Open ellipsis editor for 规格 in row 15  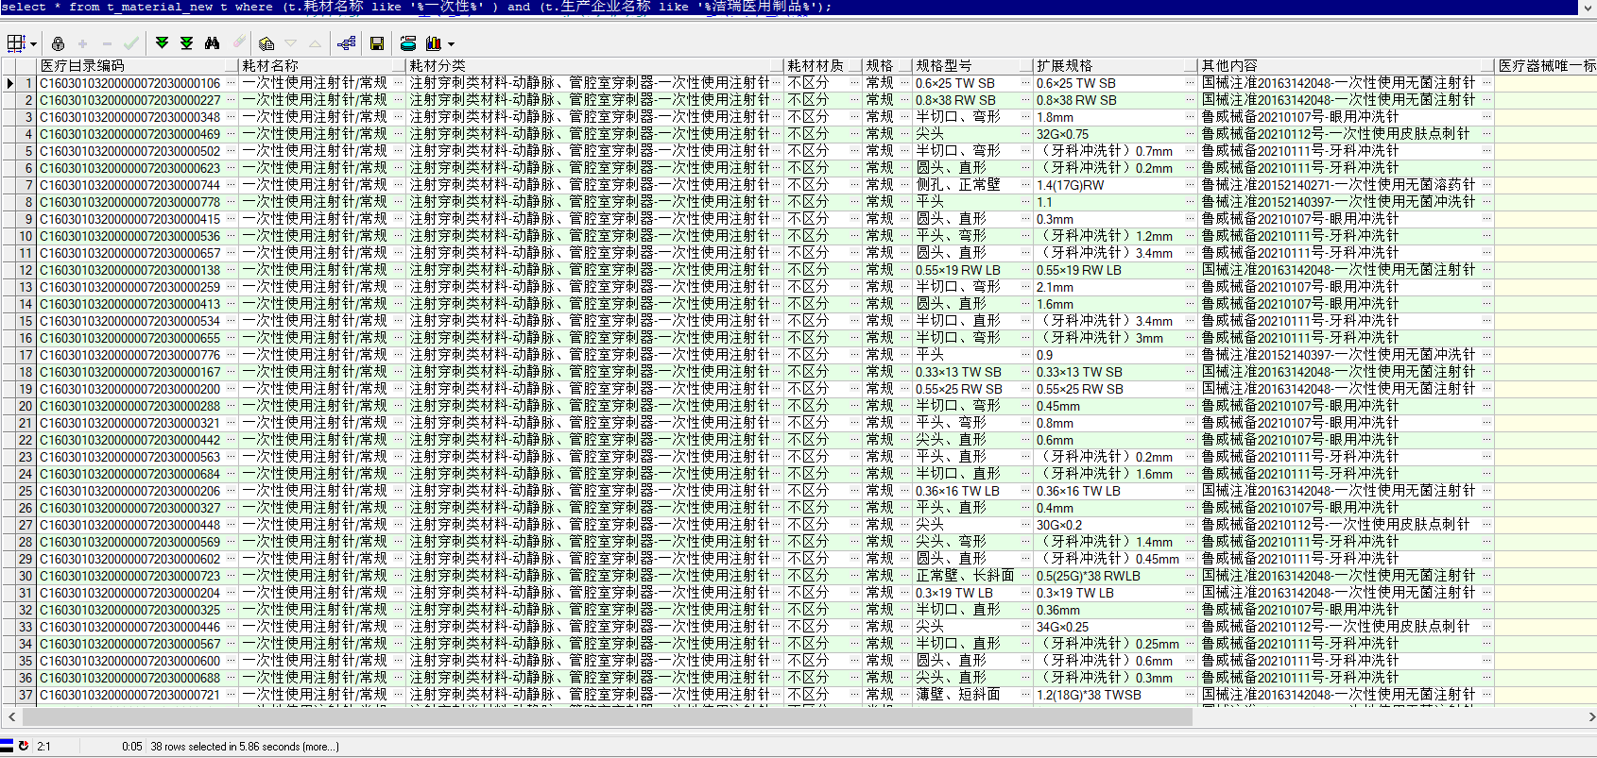(903, 321)
